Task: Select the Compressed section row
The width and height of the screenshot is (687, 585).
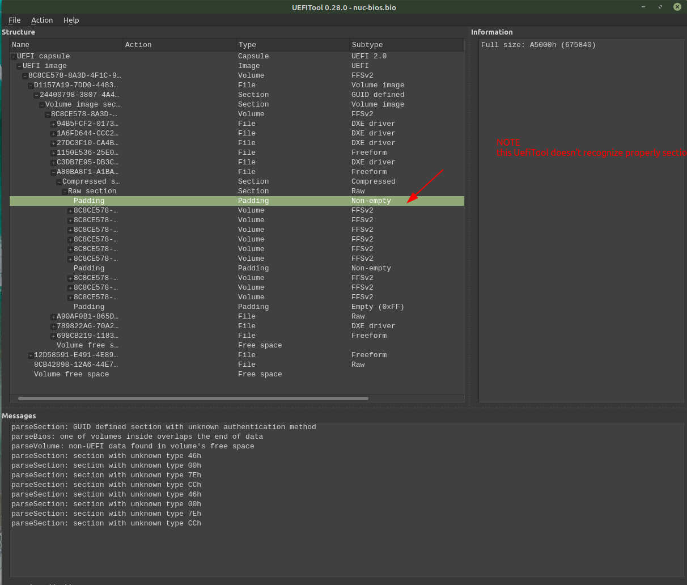Action: pyautogui.click(x=237, y=181)
